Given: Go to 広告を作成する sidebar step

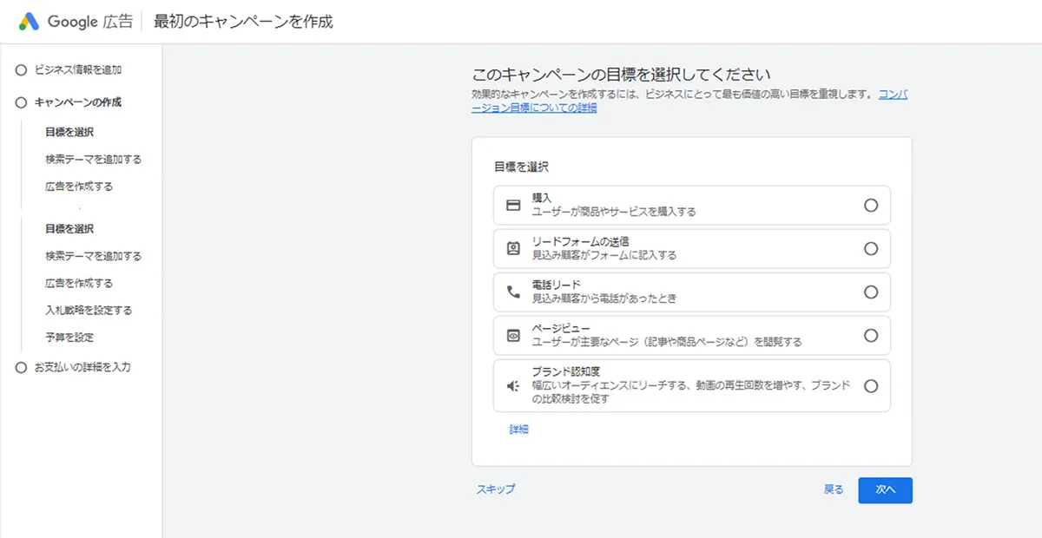Looking at the screenshot, I should point(80,186).
